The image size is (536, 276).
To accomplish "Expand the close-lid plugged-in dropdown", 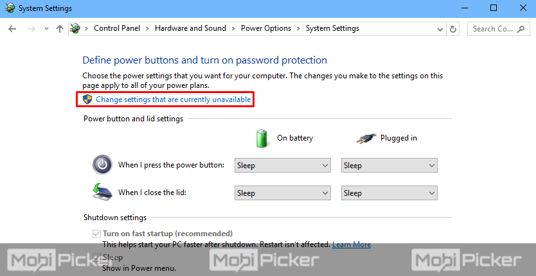I will [389, 193].
